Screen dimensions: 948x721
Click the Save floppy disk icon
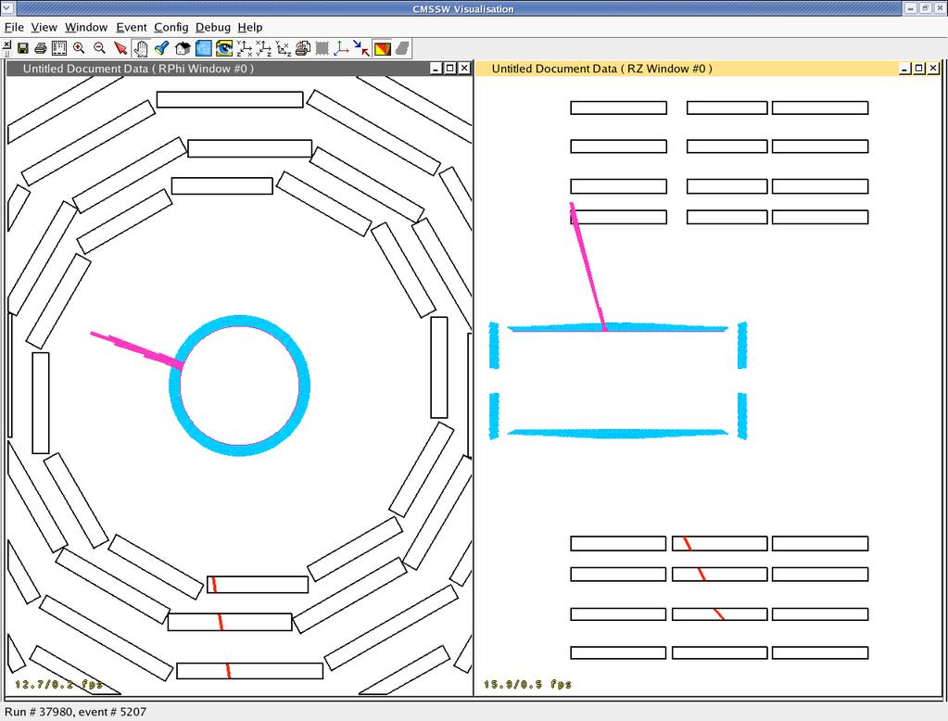pos(23,48)
